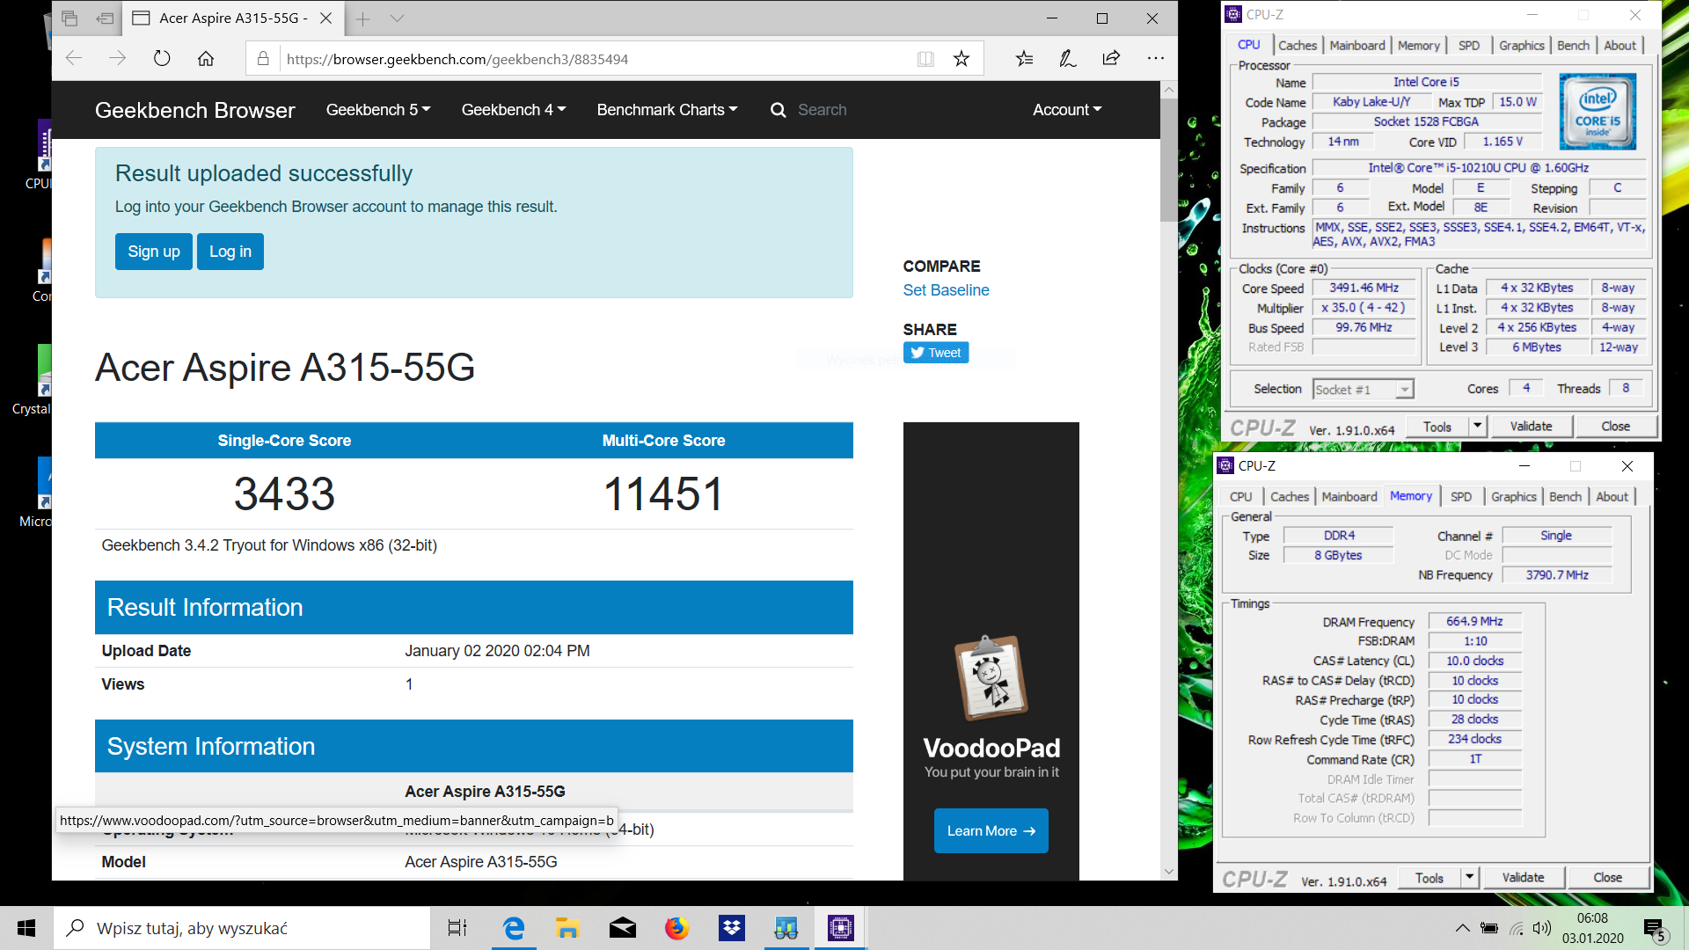Viewport: 1689px width, 950px height.
Task: Open Dropbox from taskbar
Action: click(x=732, y=928)
